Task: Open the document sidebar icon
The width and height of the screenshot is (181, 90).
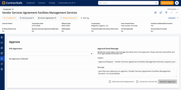Action: point(2,37)
